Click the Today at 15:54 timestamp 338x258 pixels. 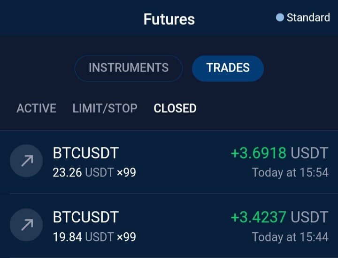click(x=291, y=172)
